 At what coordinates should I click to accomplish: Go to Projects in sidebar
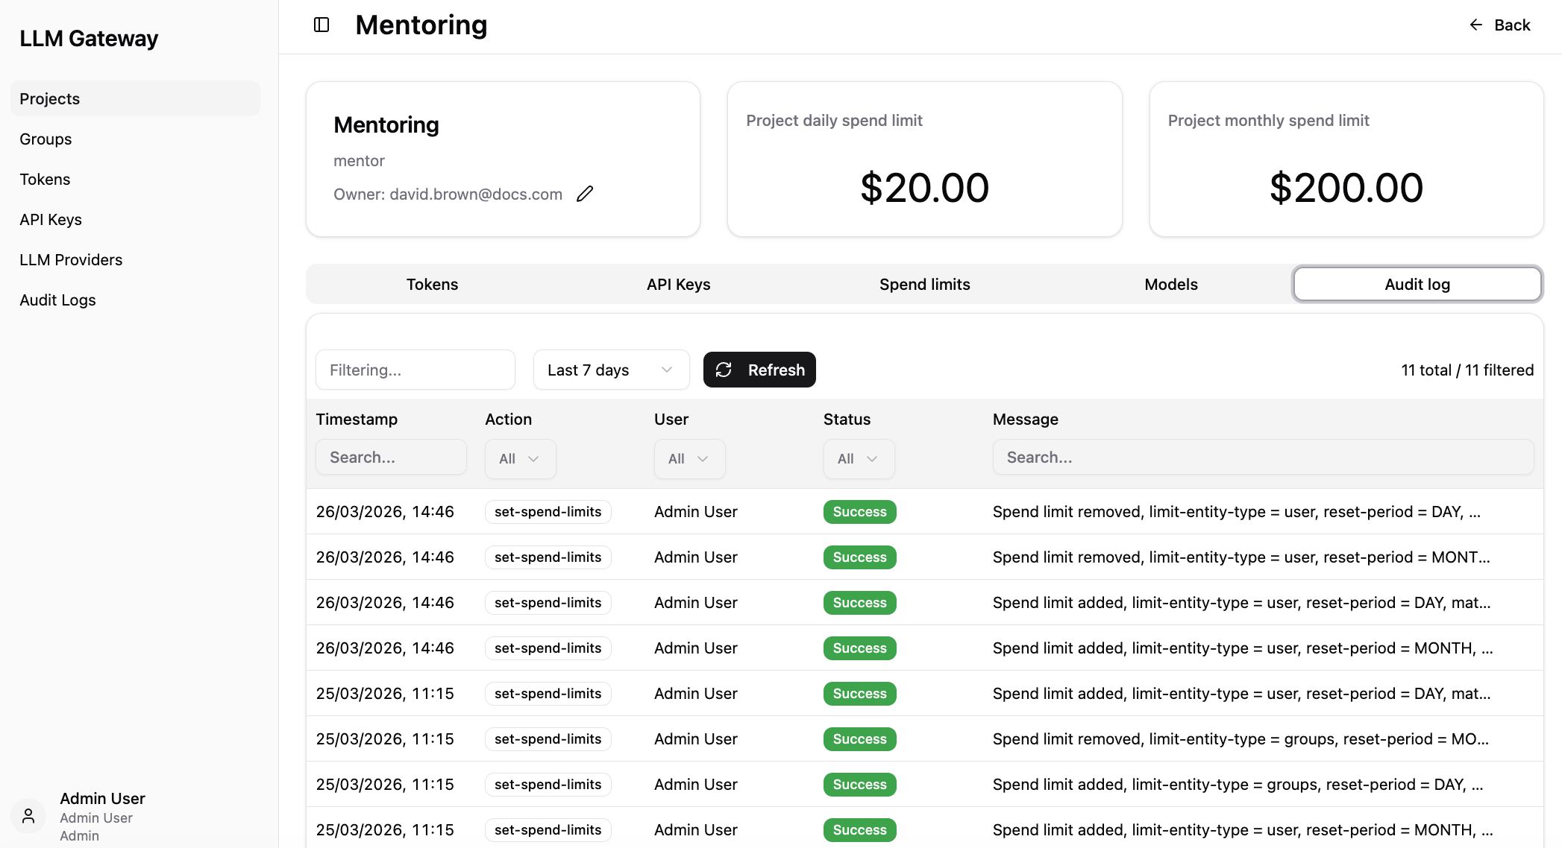tap(135, 98)
